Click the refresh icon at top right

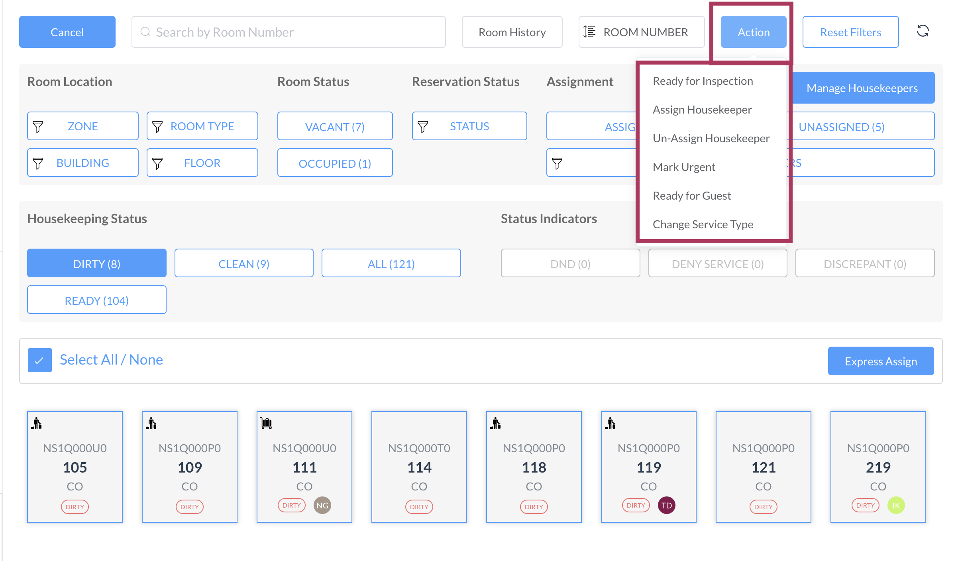pyautogui.click(x=923, y=31)
